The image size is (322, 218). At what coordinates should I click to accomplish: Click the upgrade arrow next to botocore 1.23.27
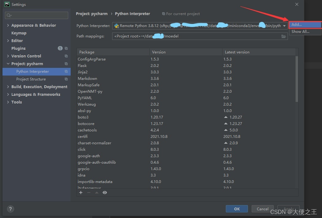point(226,123)
